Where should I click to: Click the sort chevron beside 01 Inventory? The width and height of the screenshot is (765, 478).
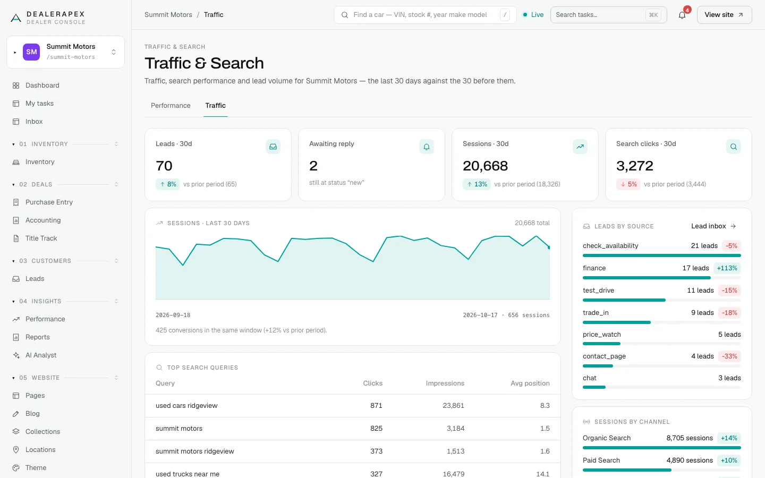(116, 144)
